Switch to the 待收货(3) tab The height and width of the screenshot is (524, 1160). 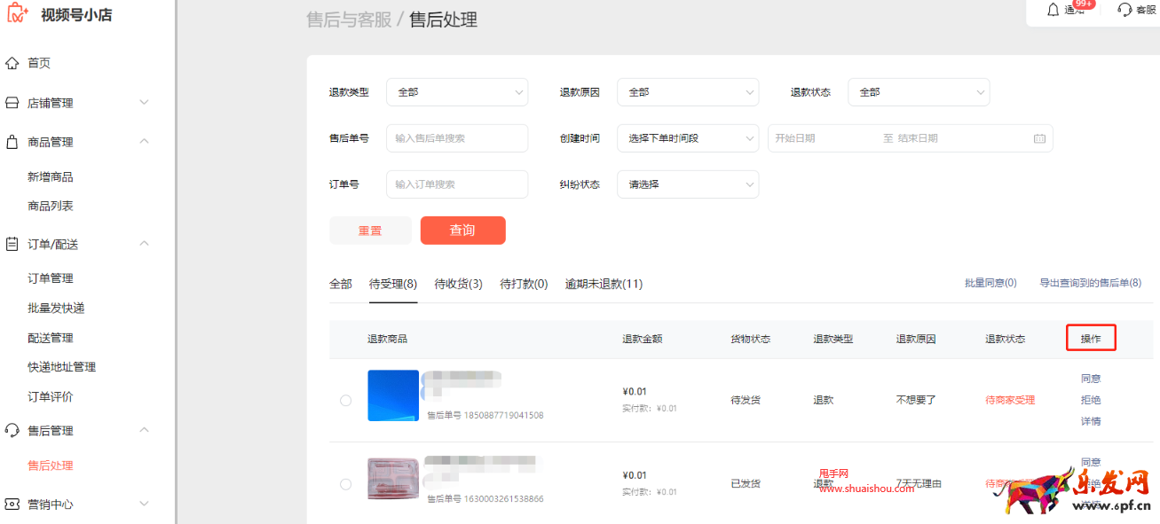pyautogui.click(x=458, y=284)
